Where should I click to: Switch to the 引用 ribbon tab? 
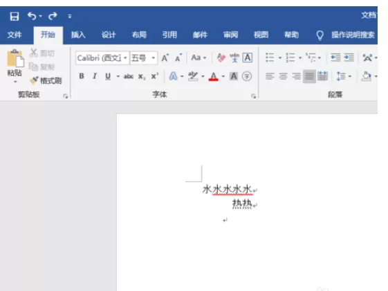click(169, 35)
